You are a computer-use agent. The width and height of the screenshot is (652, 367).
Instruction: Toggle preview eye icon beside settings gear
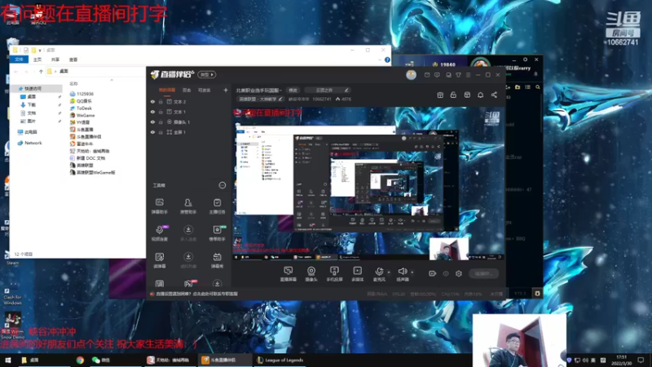tap(446, 274)
